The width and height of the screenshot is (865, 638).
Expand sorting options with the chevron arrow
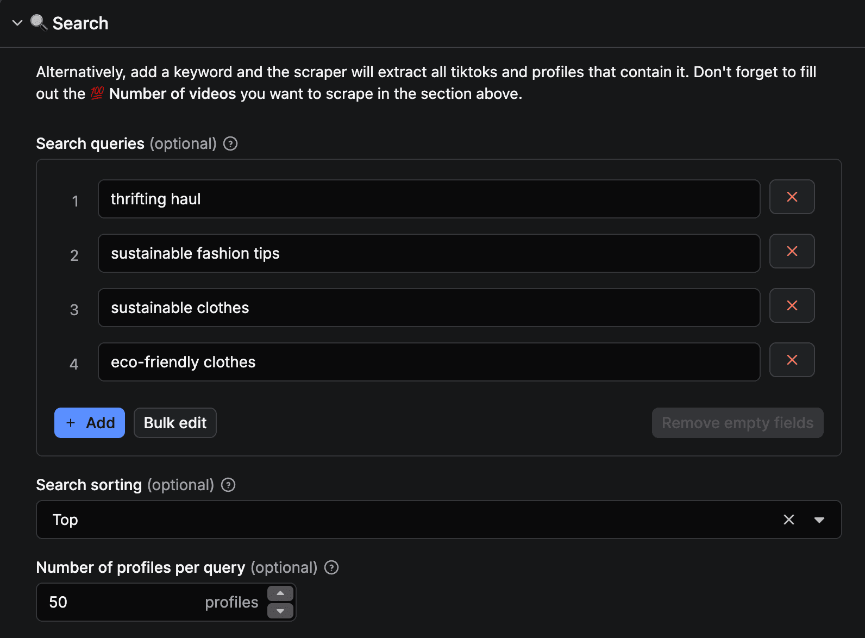[820, 520]
